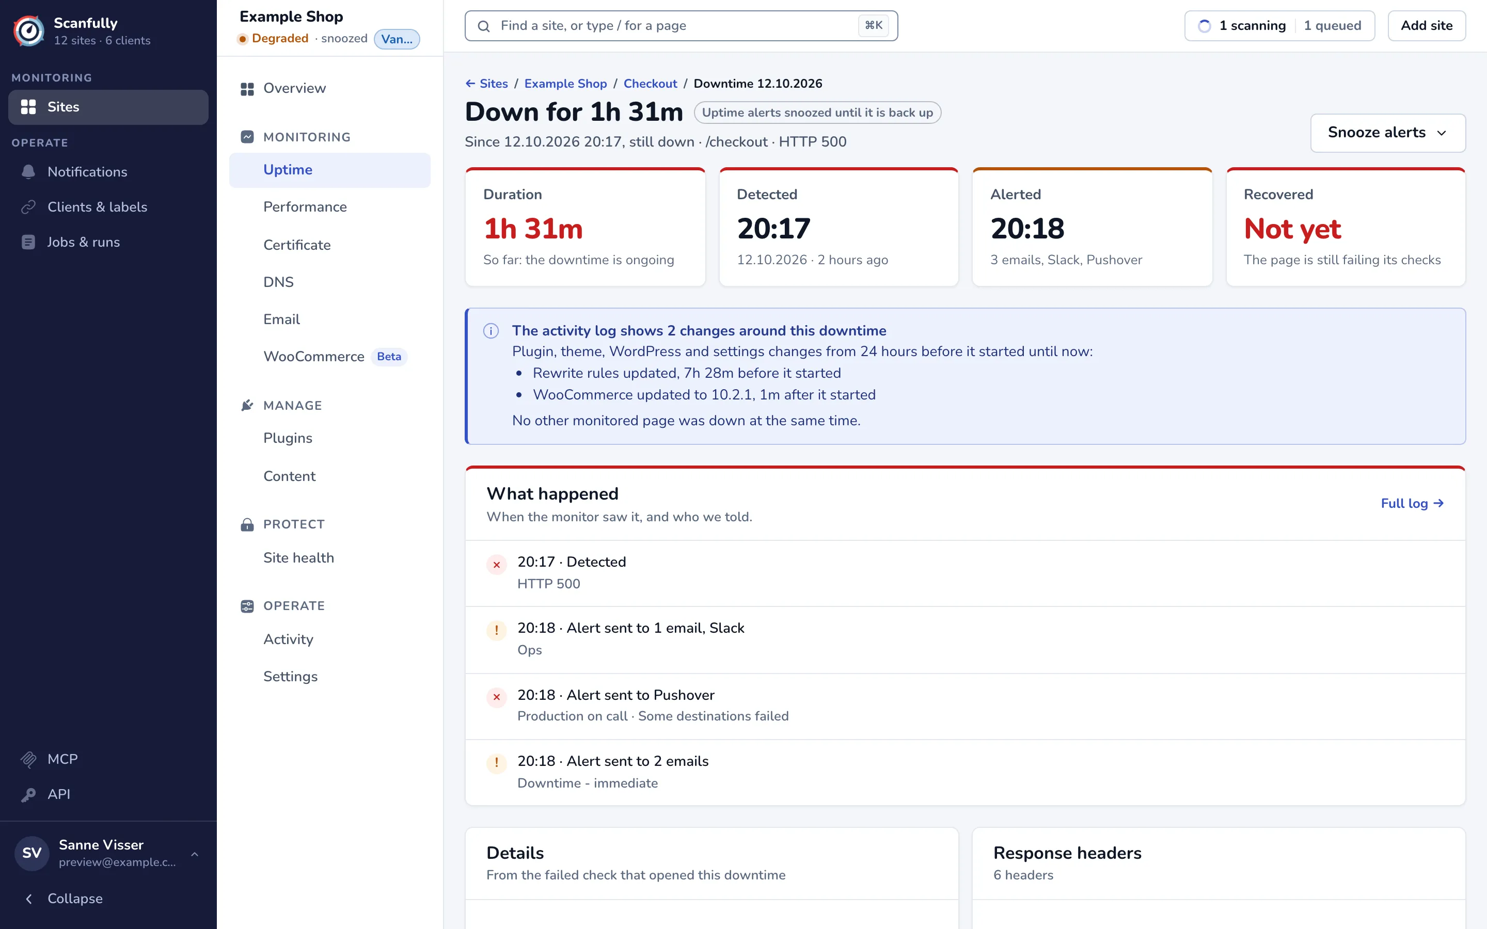Open DNS monitoring

(x=330, y=282)
